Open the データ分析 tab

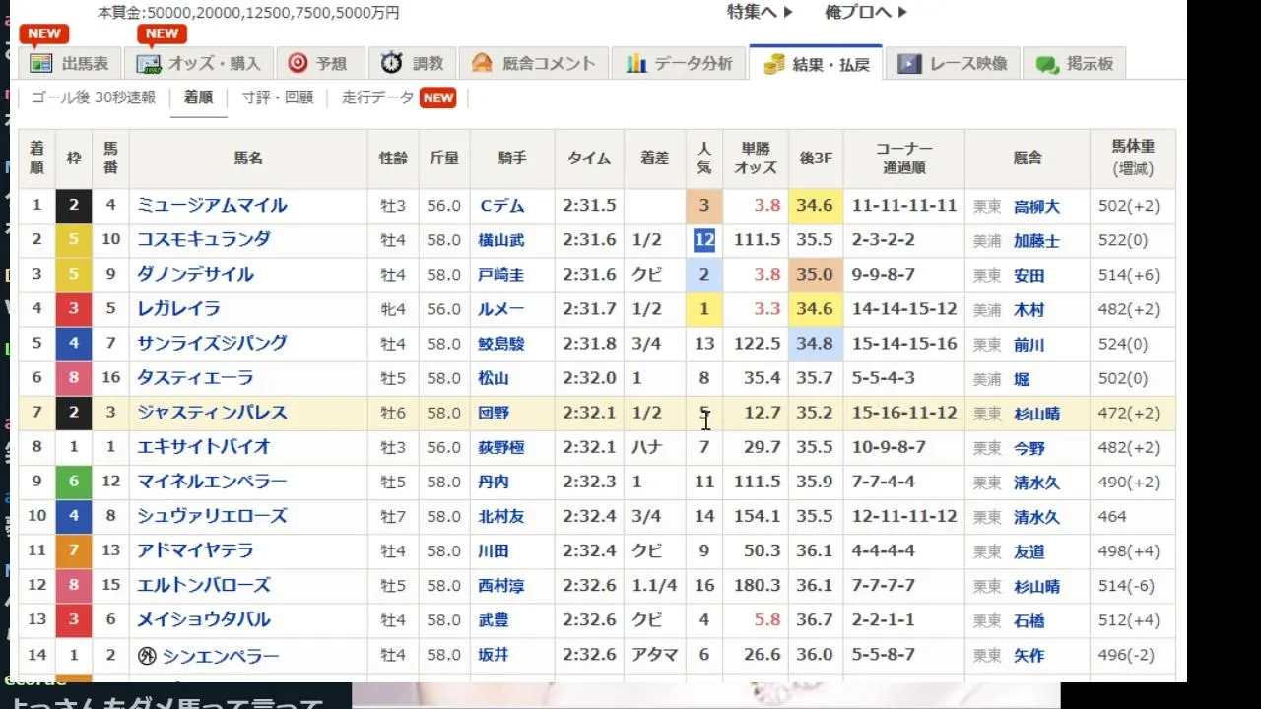pos(678,63)
